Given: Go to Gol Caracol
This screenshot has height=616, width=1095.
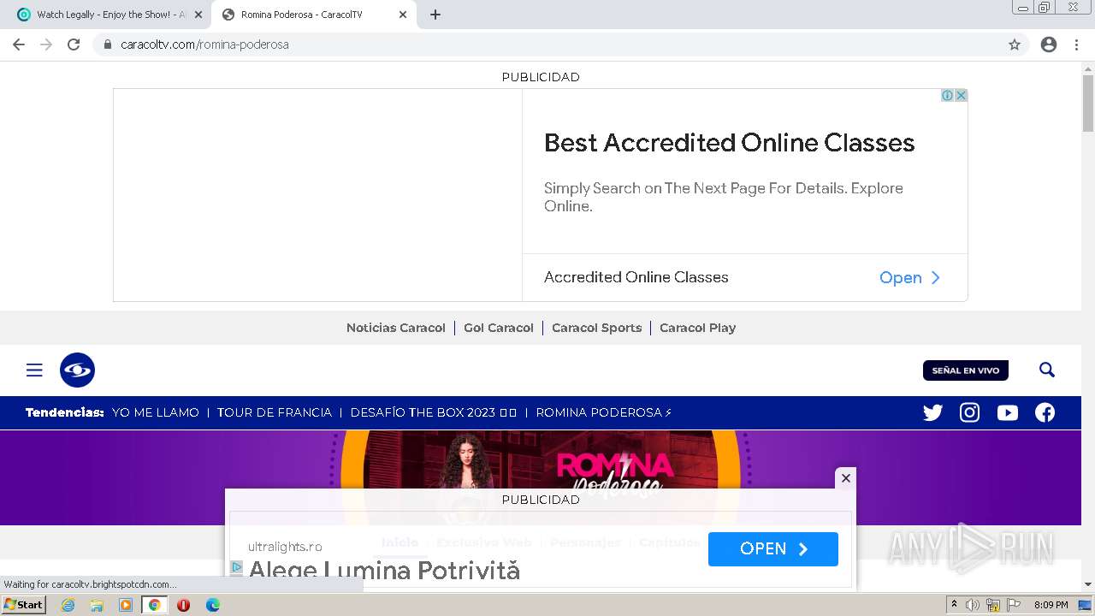Looking at the screenshot, I should (499, 328).
